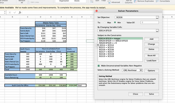Click the Text to Columns button
Image resolution: width=175 pixels, height=103 pixels.
(129, 2)
